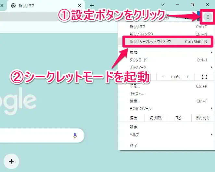Restore down the Chrome window
This screenshot has width=215, height=172.
click(x=193, y=5)
